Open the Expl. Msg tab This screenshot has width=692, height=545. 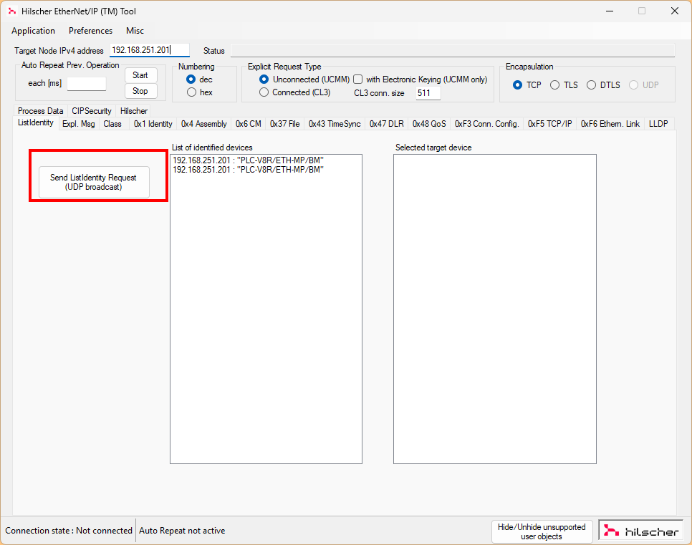79,124
